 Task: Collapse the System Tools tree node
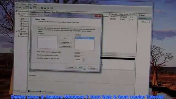coord(17,14)
